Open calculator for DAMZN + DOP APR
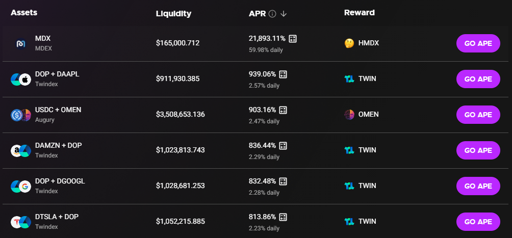This screenshot has height=238, width=512. (283, 146)
